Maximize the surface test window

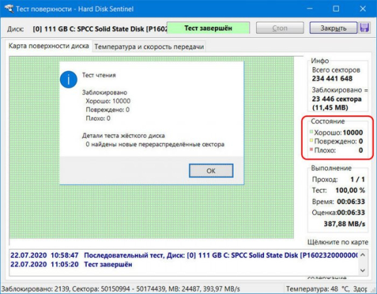[334, 9]
